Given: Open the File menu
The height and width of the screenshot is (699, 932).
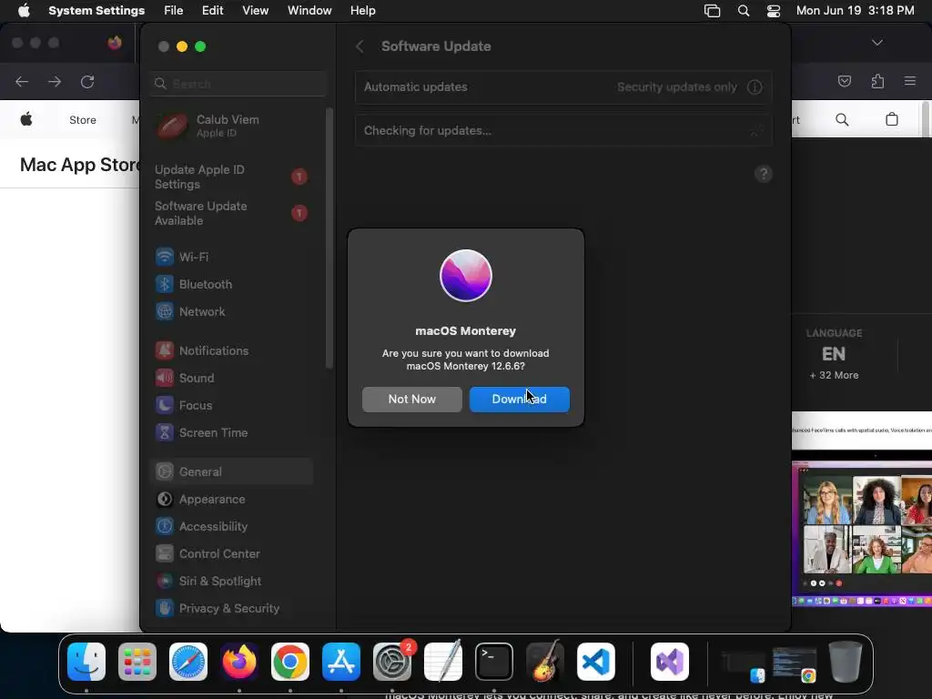Looking at the screenshot, I should 174,11.
